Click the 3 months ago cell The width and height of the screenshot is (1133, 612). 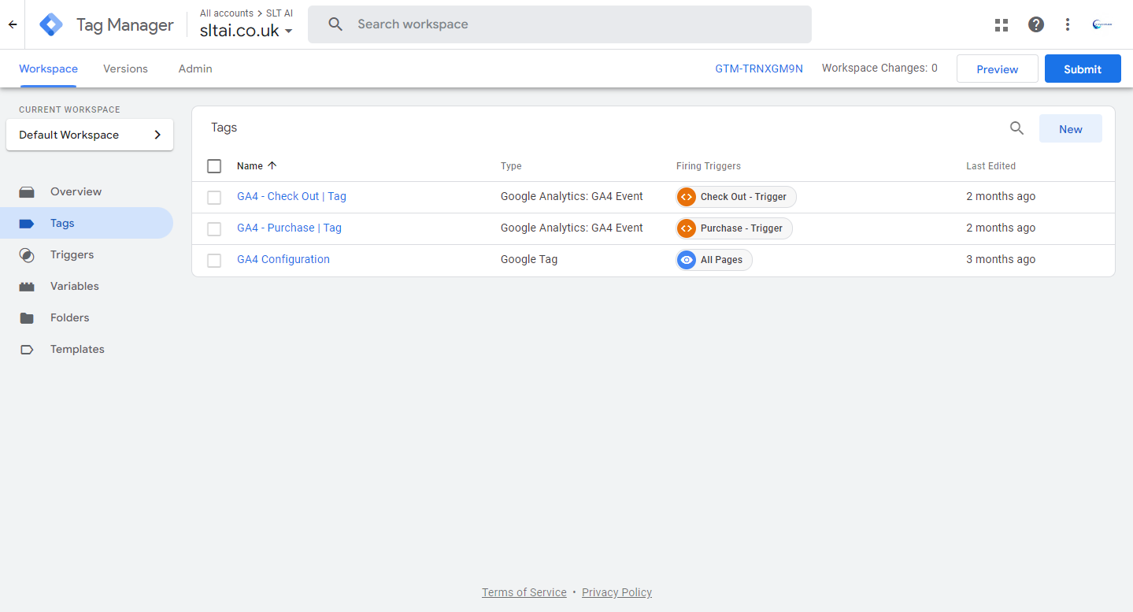coord(1001,259)
